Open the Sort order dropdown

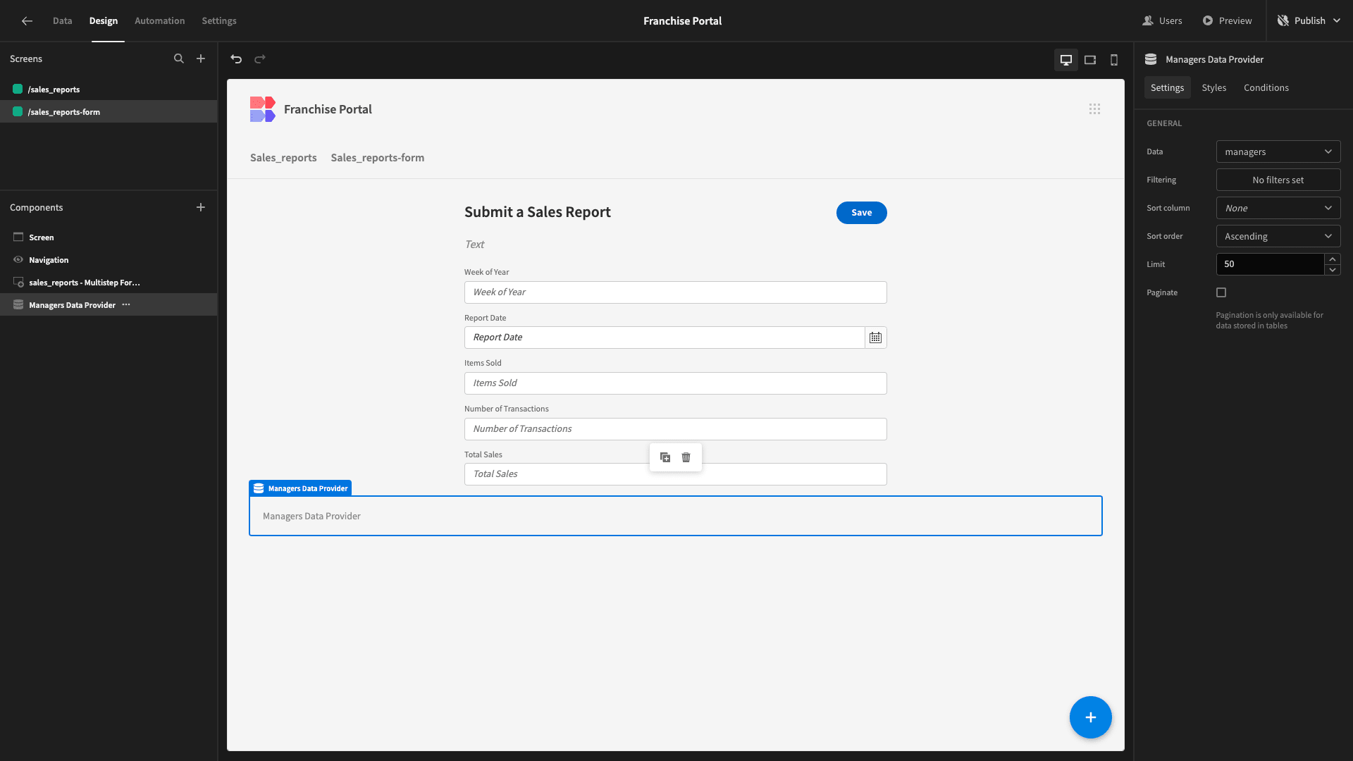pyautogui.click(x=1278, y=236)
